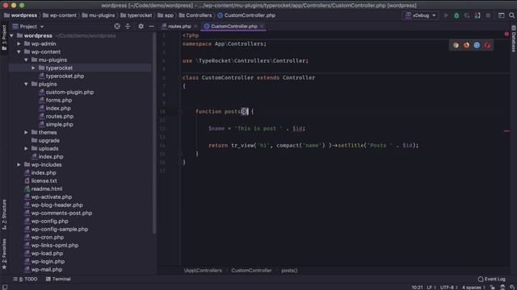
Task: Click wp-content breadcrumb in navigation bar
Action: (x=60, y=15)
